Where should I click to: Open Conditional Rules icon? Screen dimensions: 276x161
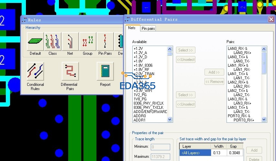(x=35, y=72)
